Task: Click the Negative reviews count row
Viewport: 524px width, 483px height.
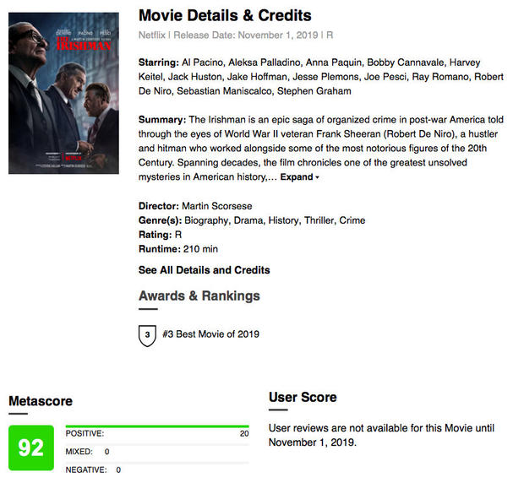Action: 93,469
